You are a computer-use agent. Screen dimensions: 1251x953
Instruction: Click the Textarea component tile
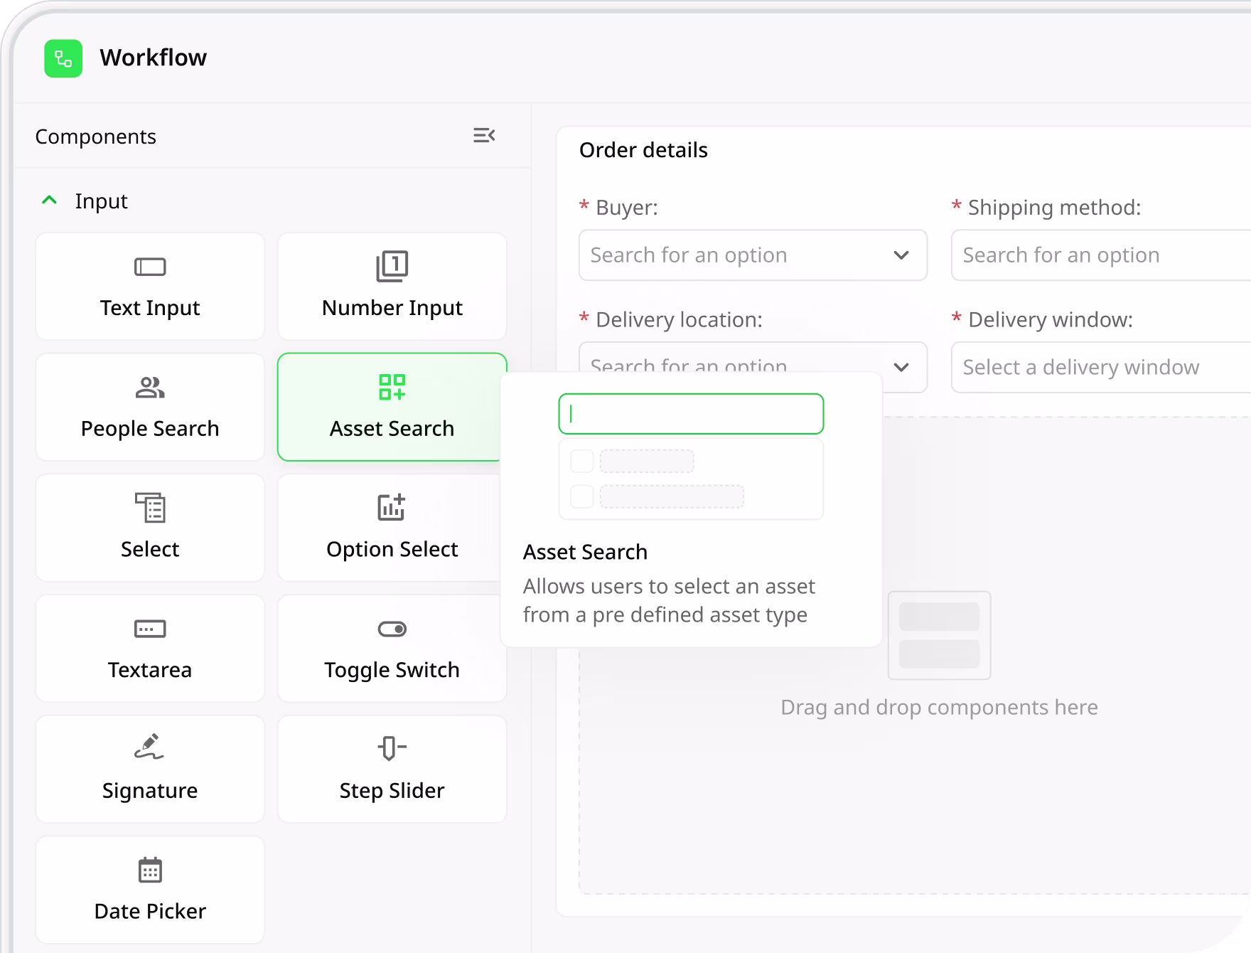tap(150, 649)
